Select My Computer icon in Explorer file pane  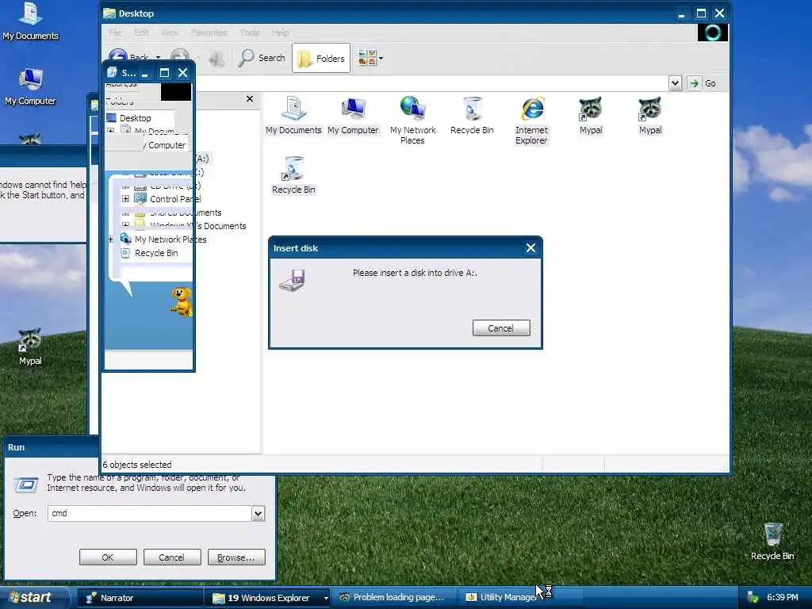pyautogui.click(x=353, y=115)
